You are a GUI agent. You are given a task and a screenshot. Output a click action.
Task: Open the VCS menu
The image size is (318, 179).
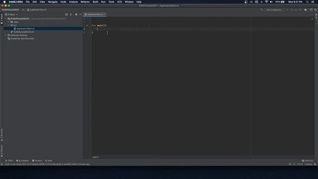point(119,2)
